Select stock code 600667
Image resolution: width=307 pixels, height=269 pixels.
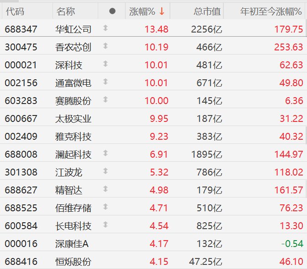[x=21, y=119]
